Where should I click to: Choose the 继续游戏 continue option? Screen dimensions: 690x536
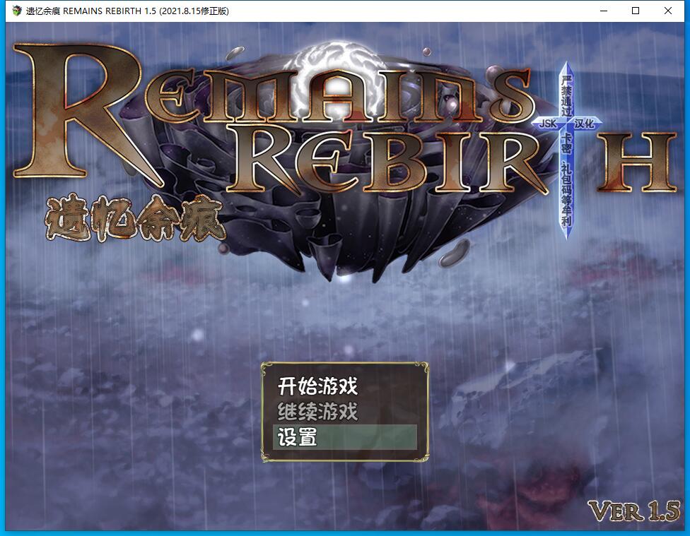click(x=317, y=412)
